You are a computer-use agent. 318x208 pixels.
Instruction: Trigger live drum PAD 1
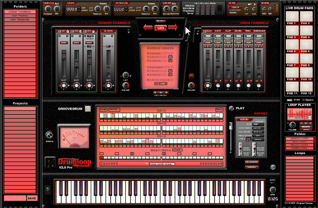click(x=292, y=16)
